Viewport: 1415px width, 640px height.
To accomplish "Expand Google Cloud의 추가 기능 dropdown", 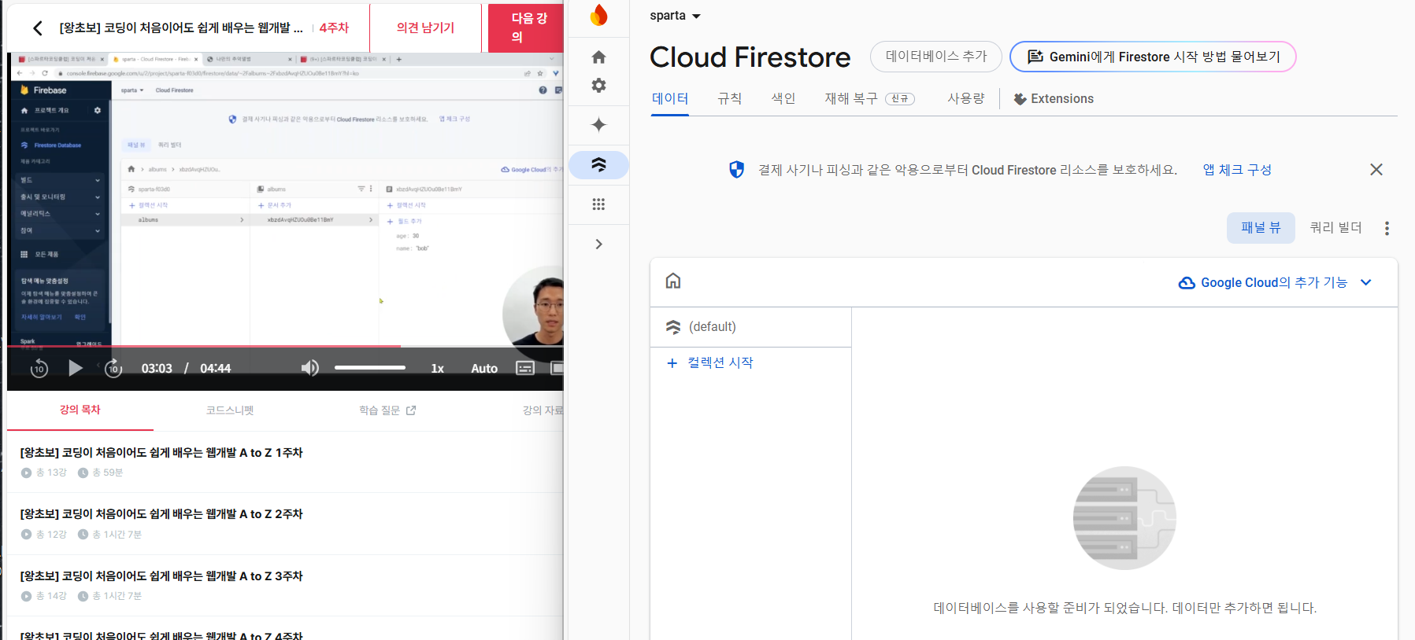I will [x=1276, y=282].
